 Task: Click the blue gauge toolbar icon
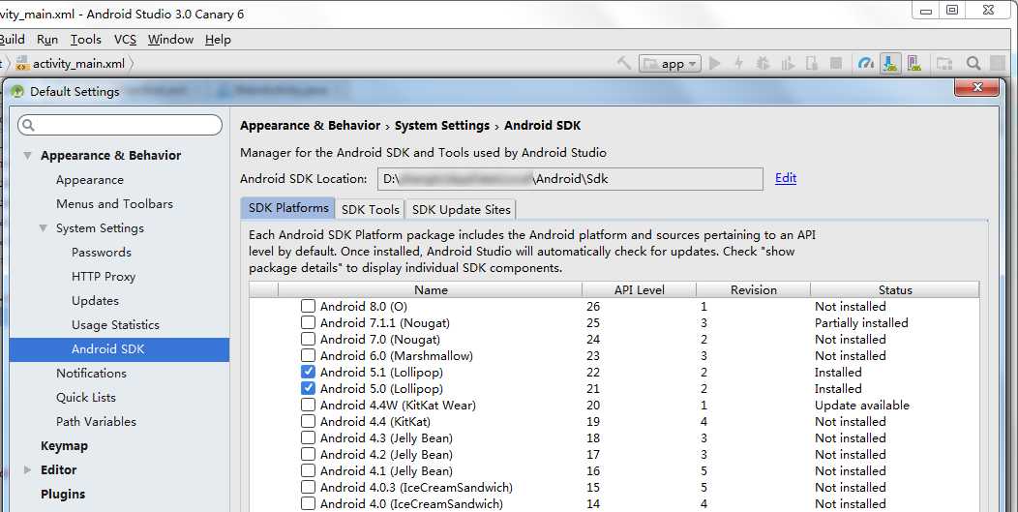coord(865,63)
